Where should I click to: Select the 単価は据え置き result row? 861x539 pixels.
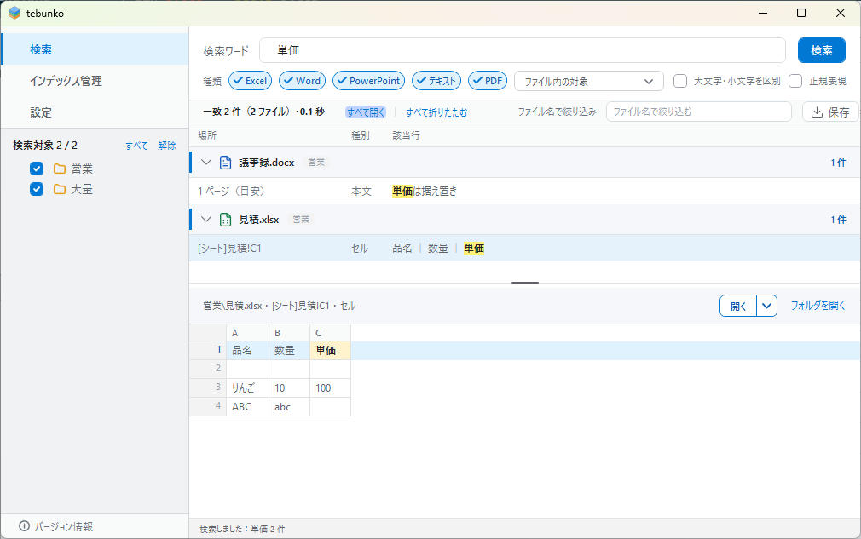pyautogui.click(x=525, y=192)
